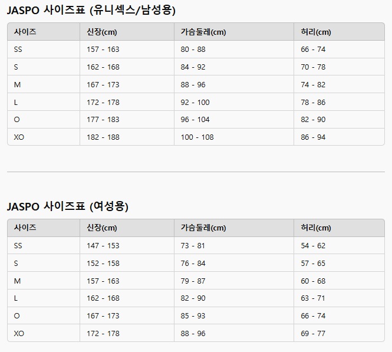Click the chest value 100 - 108
The width and height of the screenshot is (392, 352).
197,137
